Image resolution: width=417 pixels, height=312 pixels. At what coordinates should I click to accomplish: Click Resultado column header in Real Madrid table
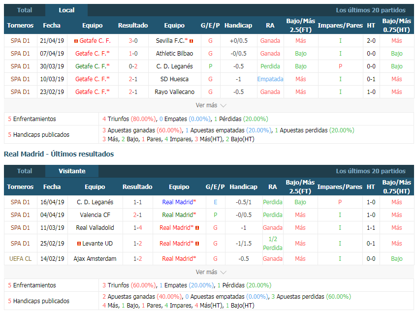click(137, 187)
